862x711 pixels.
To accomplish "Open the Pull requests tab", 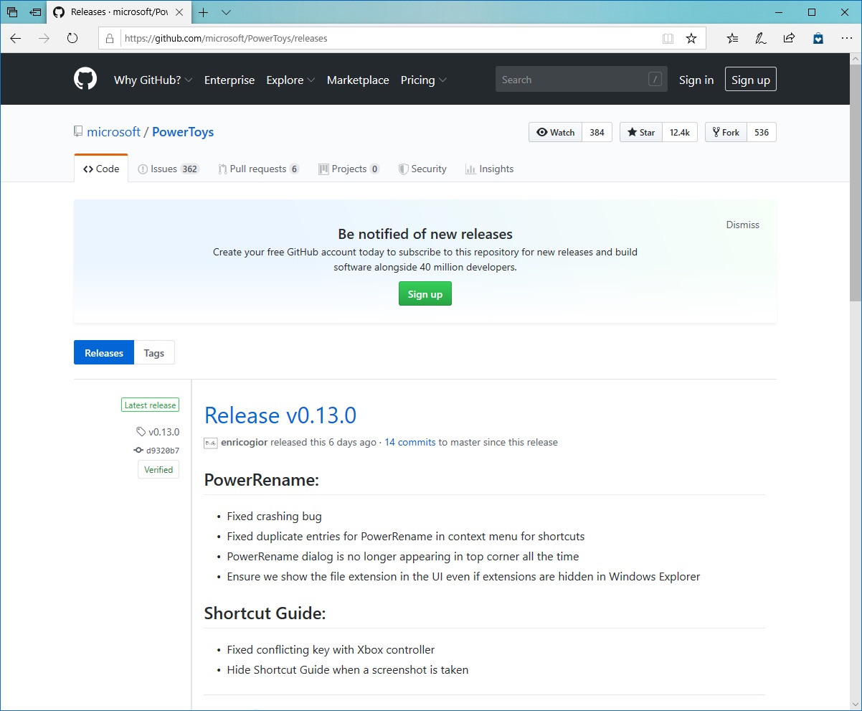I will point(259,169).
